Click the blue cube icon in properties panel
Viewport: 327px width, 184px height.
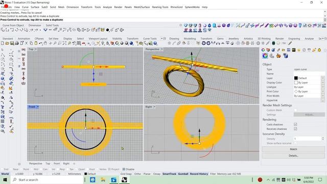(x=286, y=56)
